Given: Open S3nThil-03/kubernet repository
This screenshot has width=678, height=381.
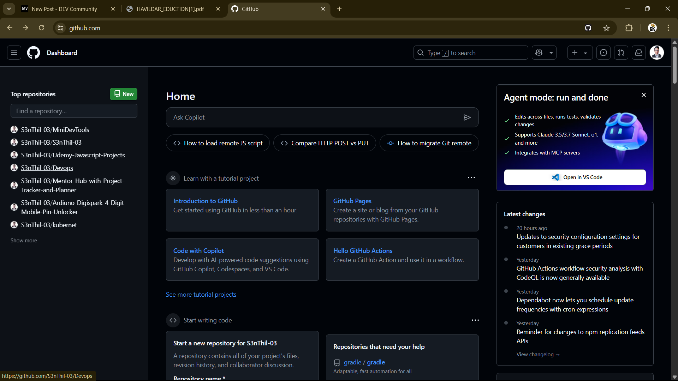Looking at the screenshot, I should (x=49, y=225).
